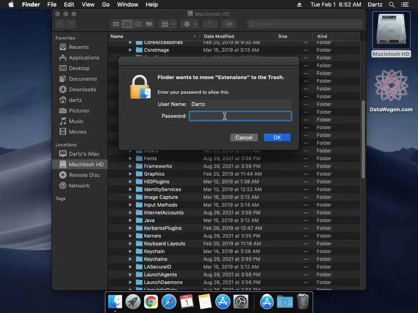Image resolution: width=418 pixels, height=313 pixels.
Task: Open the Go menu
Action: click(x=106, y=4)
